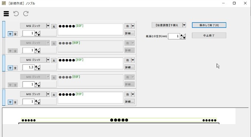251x137 pixels.
Task: Toggle the 全 button in the bottom row
Action: [15, 102]
